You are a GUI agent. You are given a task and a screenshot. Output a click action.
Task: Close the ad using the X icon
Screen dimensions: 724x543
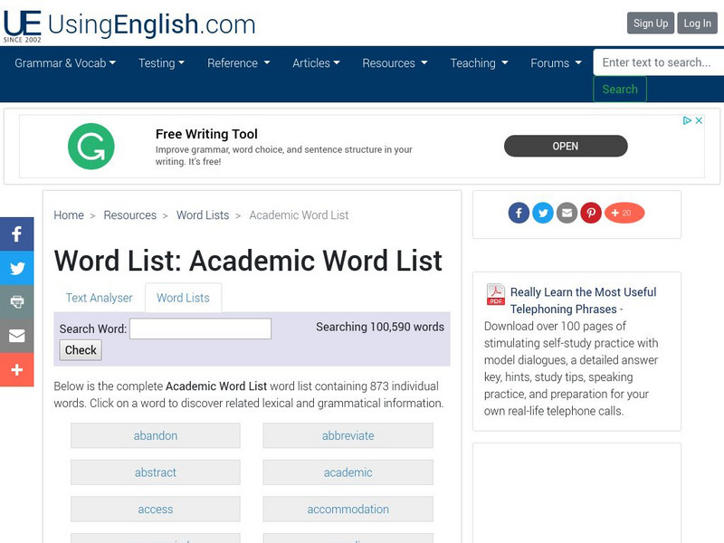pos(699,120)
